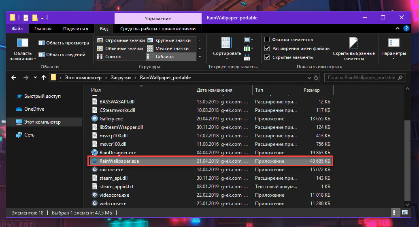Click the Forward navigation arrow

(26, 78)
